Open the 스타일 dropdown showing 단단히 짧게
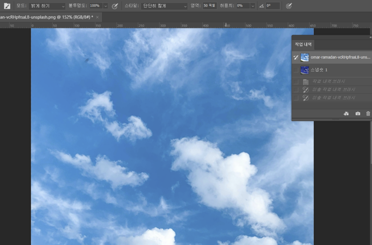Viewport: 372px width, 245px height. point(164,6)
